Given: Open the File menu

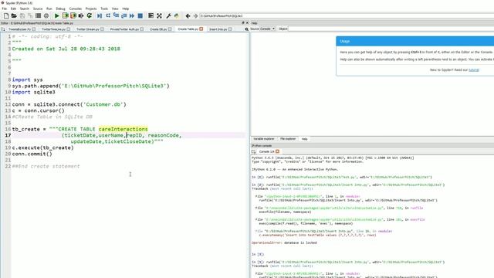Looking at the screenshot, I should 5,8.
